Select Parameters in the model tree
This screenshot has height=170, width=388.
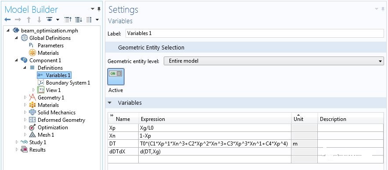click(50, 45)
